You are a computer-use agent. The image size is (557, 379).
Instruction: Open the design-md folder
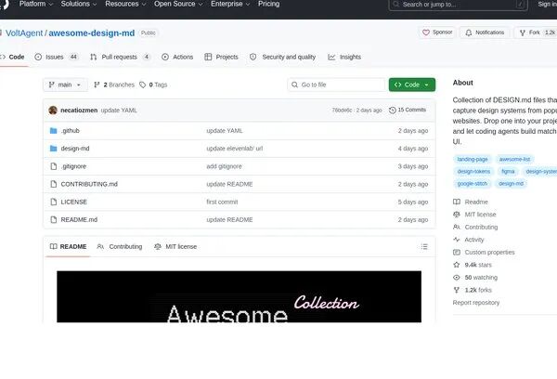point(75,149)
